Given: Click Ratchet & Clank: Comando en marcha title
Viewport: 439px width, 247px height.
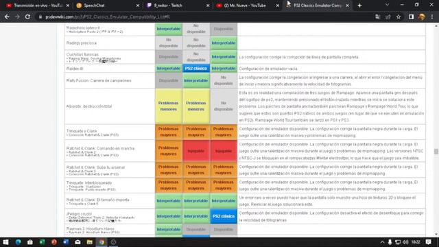Looking at the screenshot, I should click(x=100, y=148).
